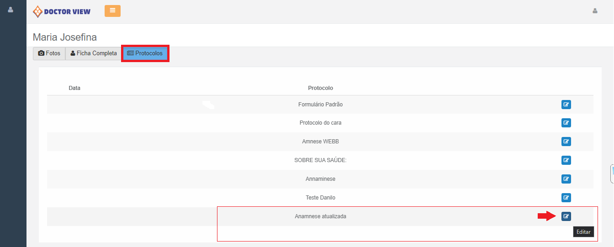Screen dimensions: 614x247
Task: Edit the Teste Danilo protocol
Action: point(566,198)
